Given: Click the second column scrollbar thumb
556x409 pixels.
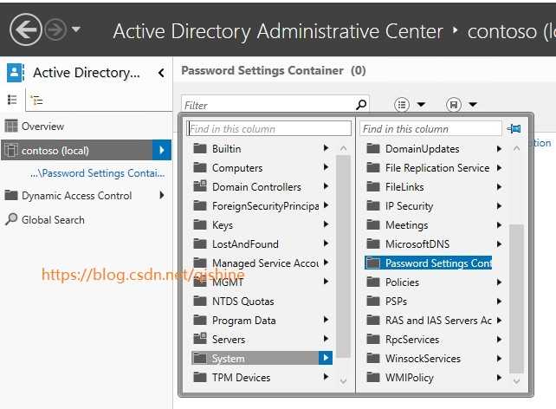Looking at the screenshot, I should click(516, 299).
